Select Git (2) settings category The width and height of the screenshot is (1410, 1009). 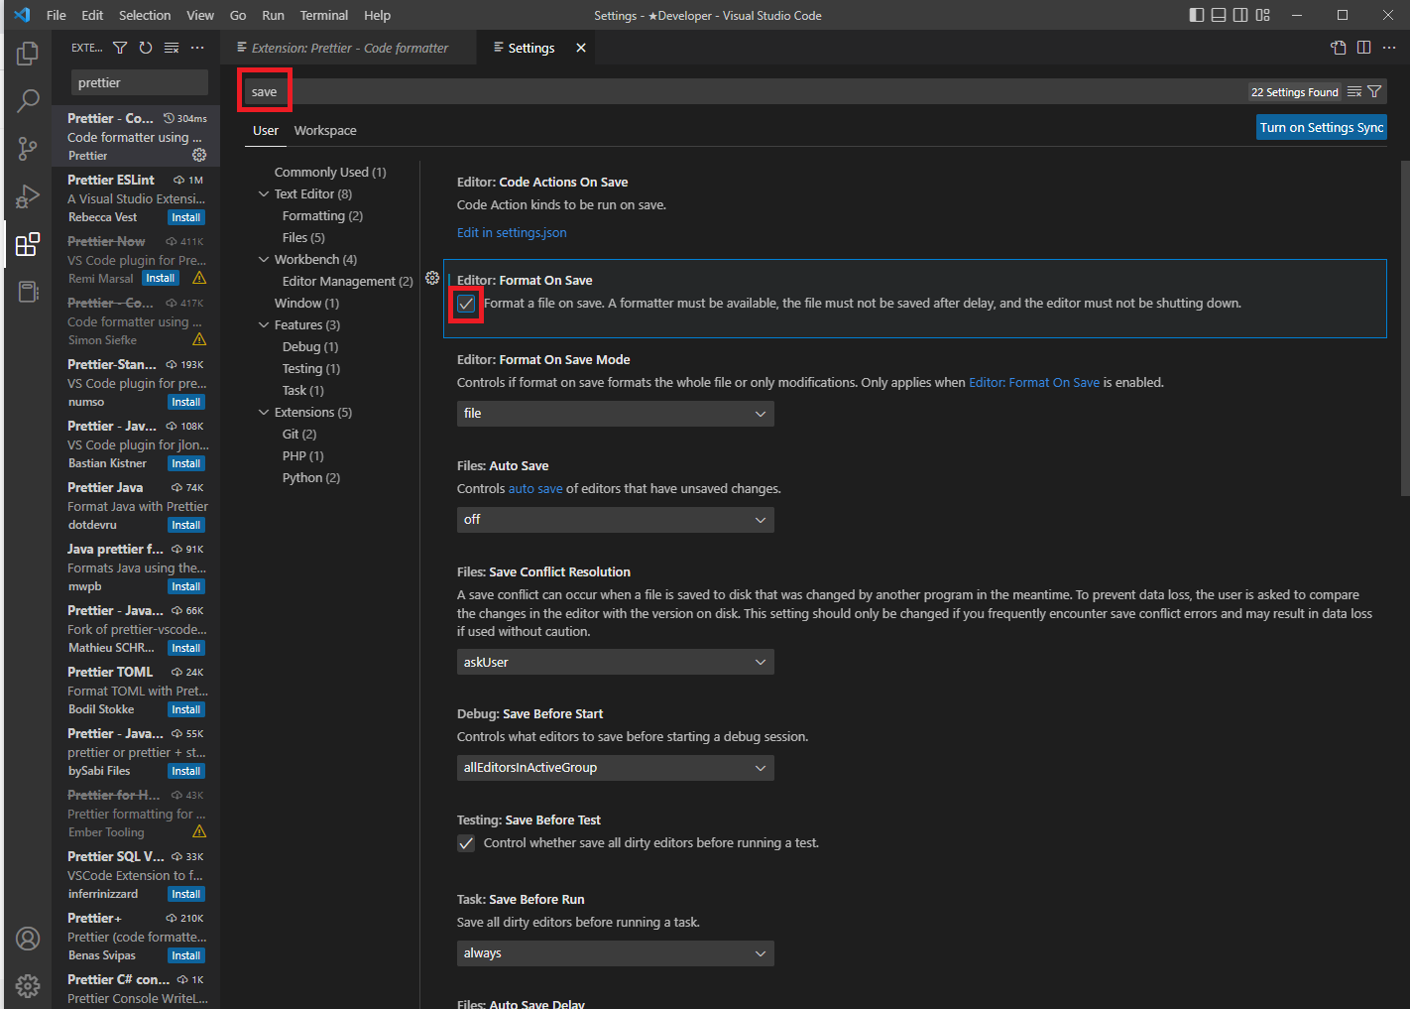(299, 435)
